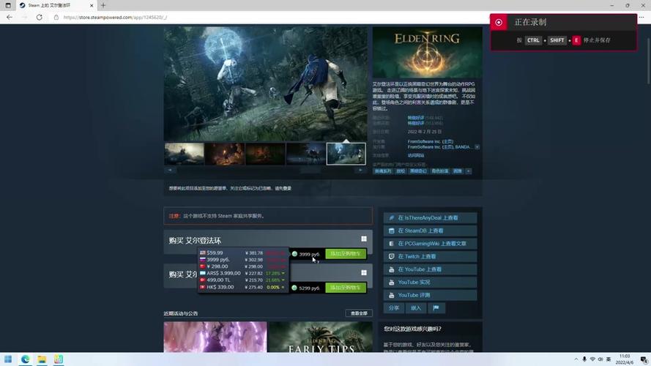Image resolution: width=651 pixels, height=366 pixels.
Task: Open Windows Start menu
Action: click(x=8, y=359)
